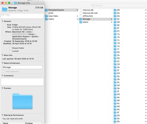Click the arrow next to Storage in Finder
This screenshot has height=124, width=147.
click(112, 19)
